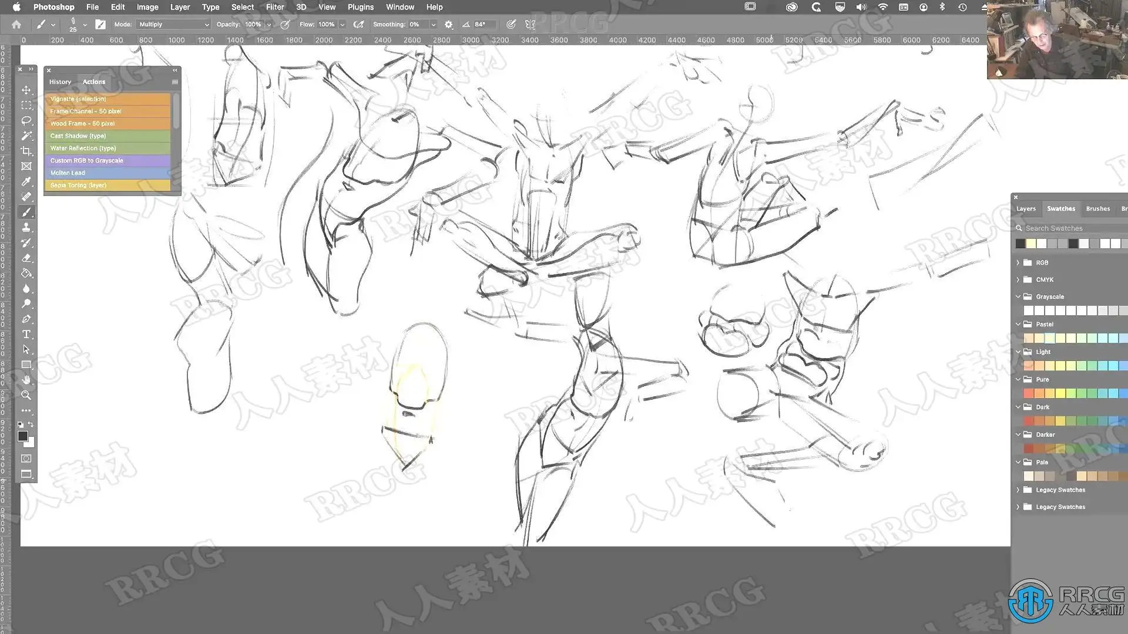This screenshot has height=634, width=1128.
Task: Select the Clone Stamp tool
Action: point(26,228)
